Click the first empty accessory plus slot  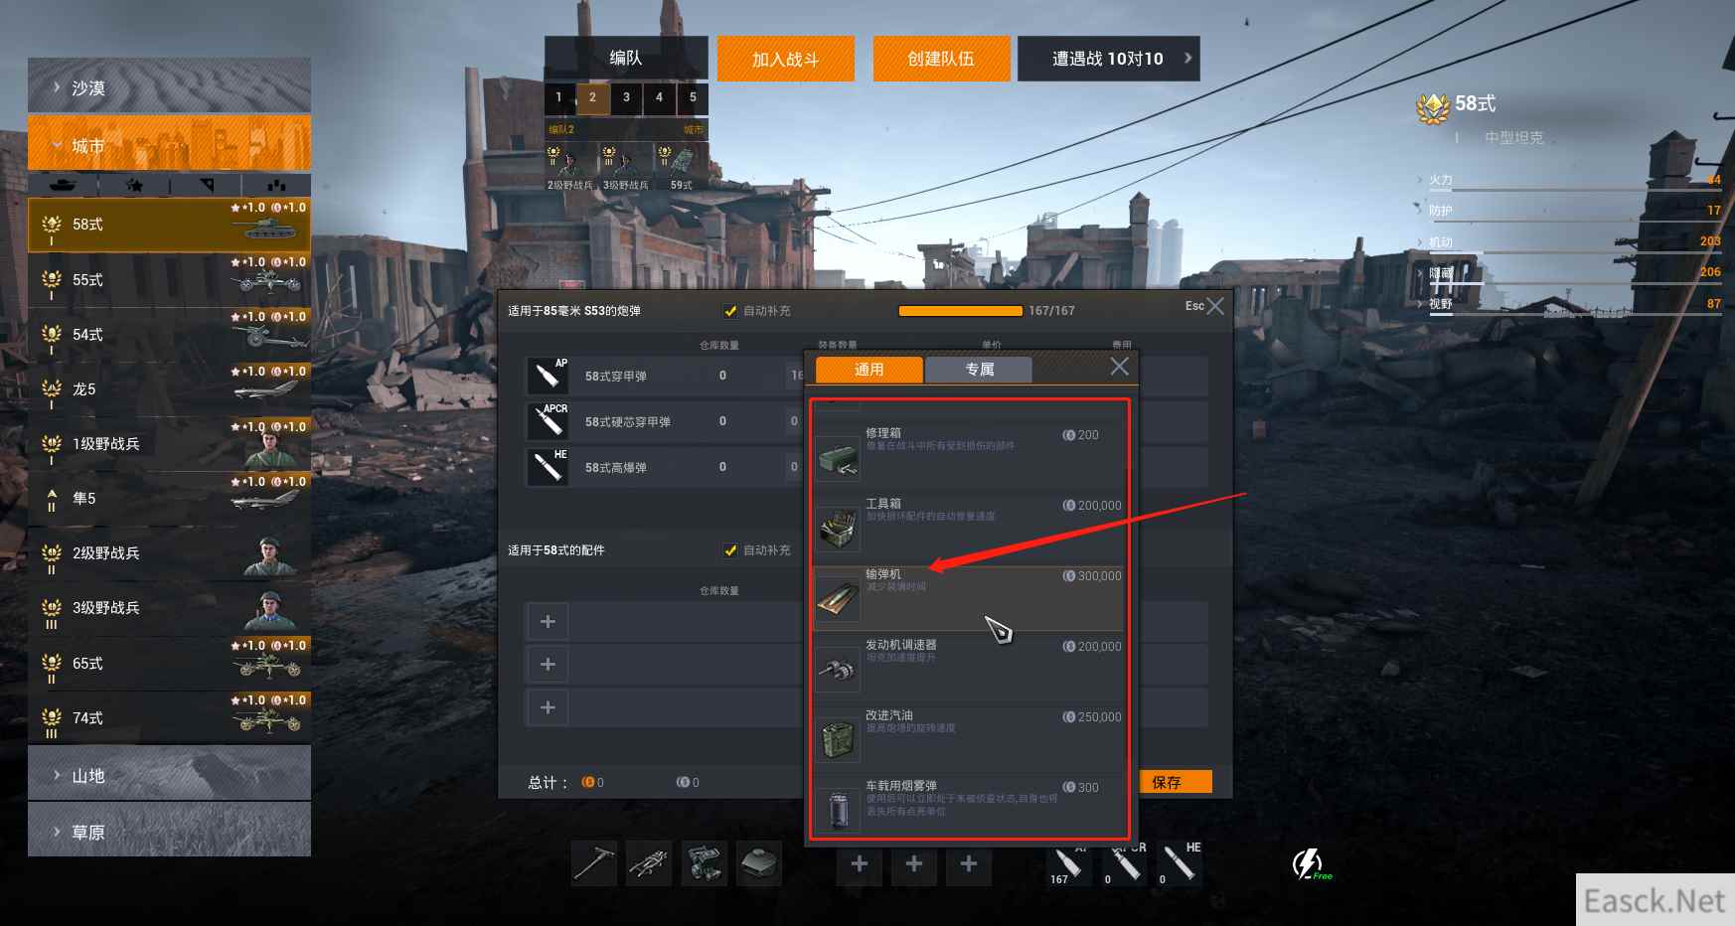point(548,622)
